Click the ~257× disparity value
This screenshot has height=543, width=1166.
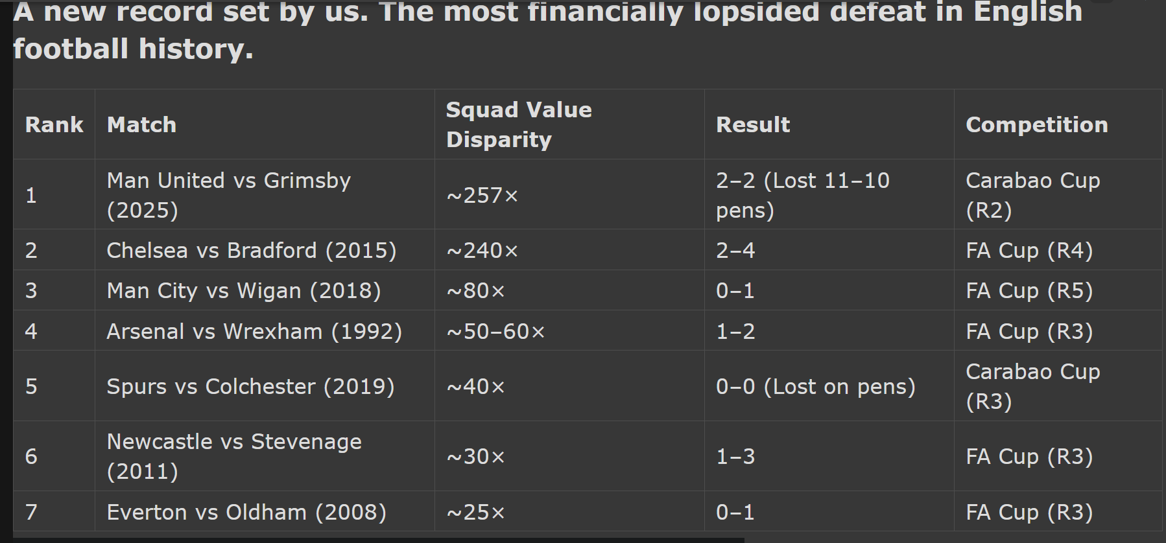[482, 195]
